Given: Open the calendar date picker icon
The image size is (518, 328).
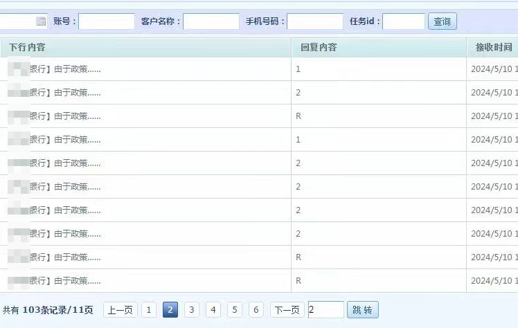Looking at the screenshot, I should [x=41, y=21].
